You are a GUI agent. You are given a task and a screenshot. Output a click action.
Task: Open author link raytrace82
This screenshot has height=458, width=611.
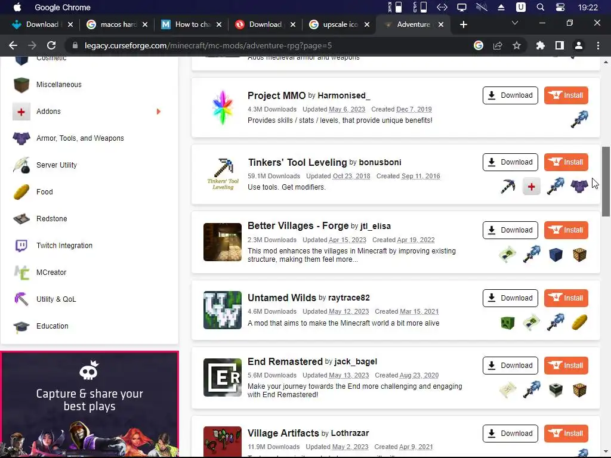pos(348,298)
